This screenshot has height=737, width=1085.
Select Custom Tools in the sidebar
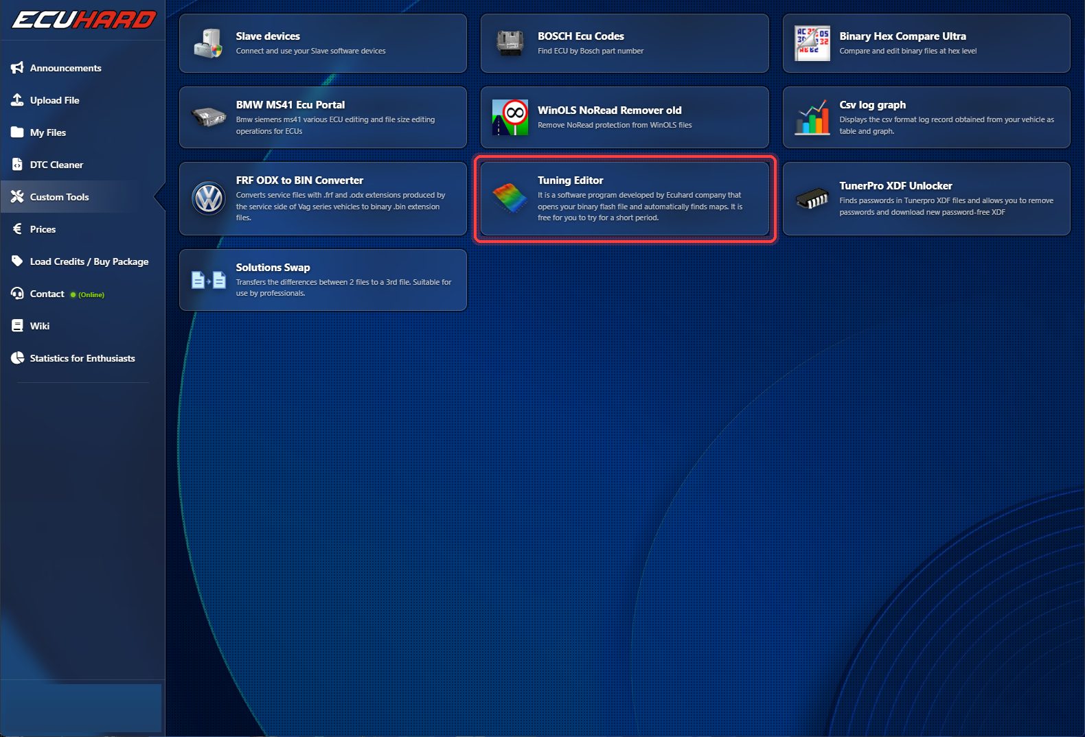pos(83,197)
